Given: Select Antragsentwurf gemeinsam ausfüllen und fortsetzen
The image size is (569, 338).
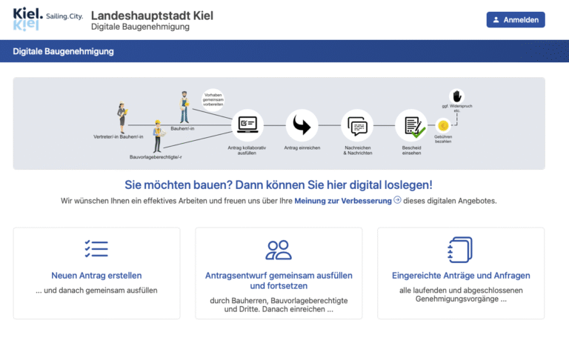Looking at the screenshot, I should pos(279,280).
